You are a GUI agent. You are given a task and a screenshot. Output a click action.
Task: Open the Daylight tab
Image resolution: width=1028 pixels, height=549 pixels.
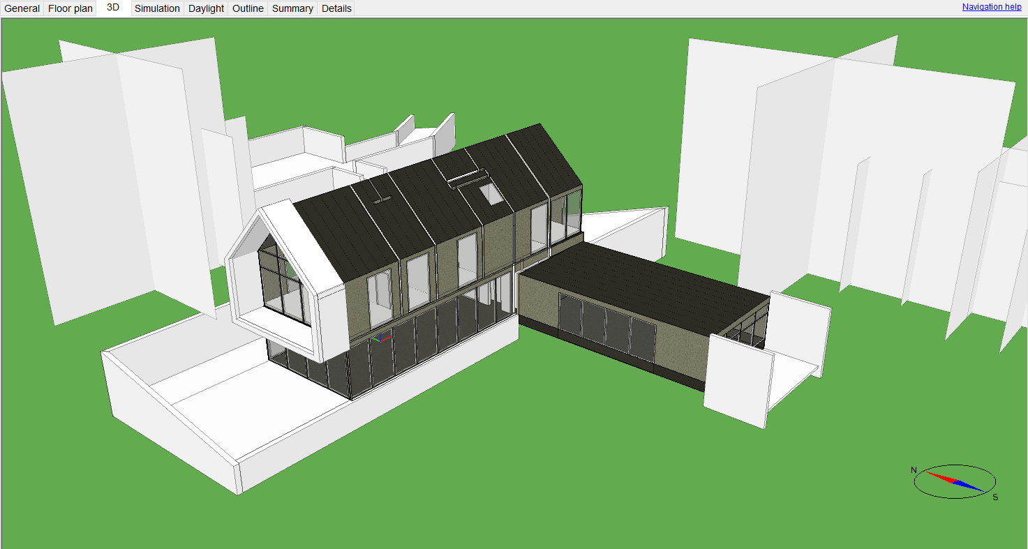coord(205,8)
